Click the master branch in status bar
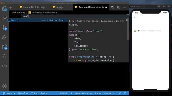 point(9,93)
